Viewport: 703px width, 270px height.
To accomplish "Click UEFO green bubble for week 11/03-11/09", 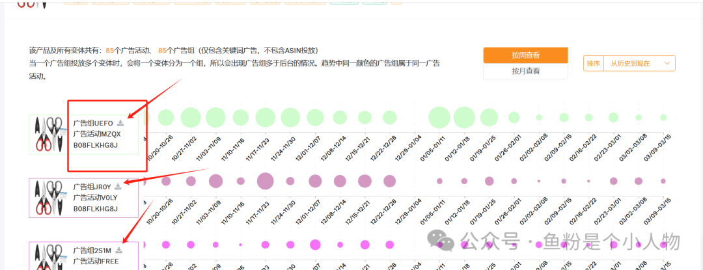I will coord(215,117).
